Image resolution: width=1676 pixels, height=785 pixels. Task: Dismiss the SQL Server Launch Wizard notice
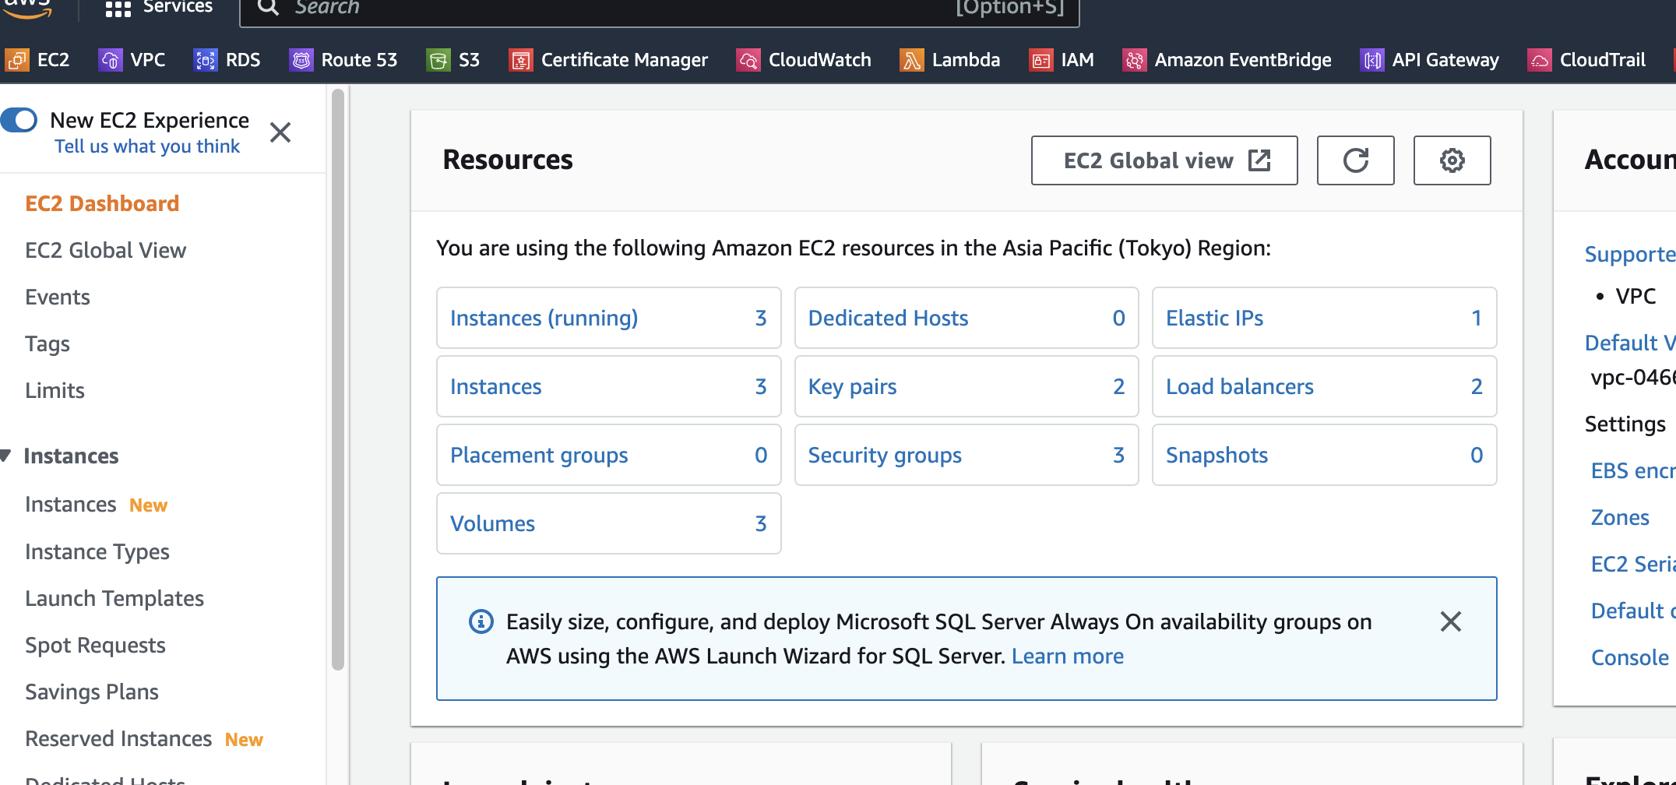click(x=1450, y=621)
